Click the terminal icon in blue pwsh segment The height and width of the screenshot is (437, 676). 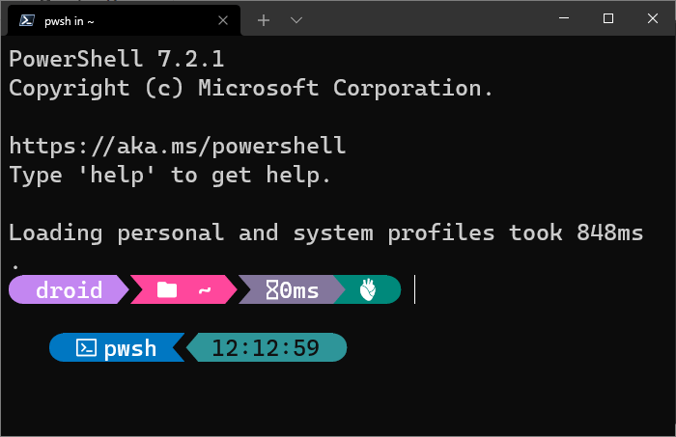click(x=86, y=347)
